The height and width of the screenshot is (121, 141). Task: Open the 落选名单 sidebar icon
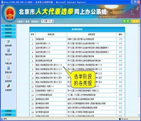click(x=8, y=68)
